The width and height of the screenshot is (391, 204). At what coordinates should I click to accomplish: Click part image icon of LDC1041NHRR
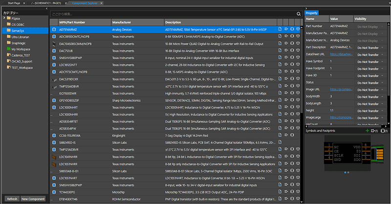54,157
